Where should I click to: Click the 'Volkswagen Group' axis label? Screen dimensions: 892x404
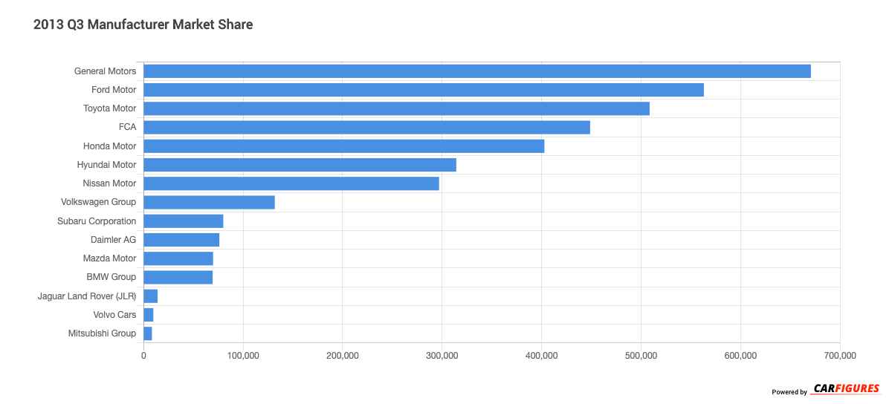pyautogui.click(x=98, y=202)
